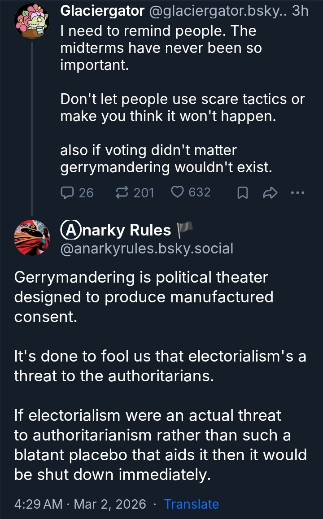
Task: Click the black flag icon beside Anarky Rules
Action: click(x=184, y=230)
